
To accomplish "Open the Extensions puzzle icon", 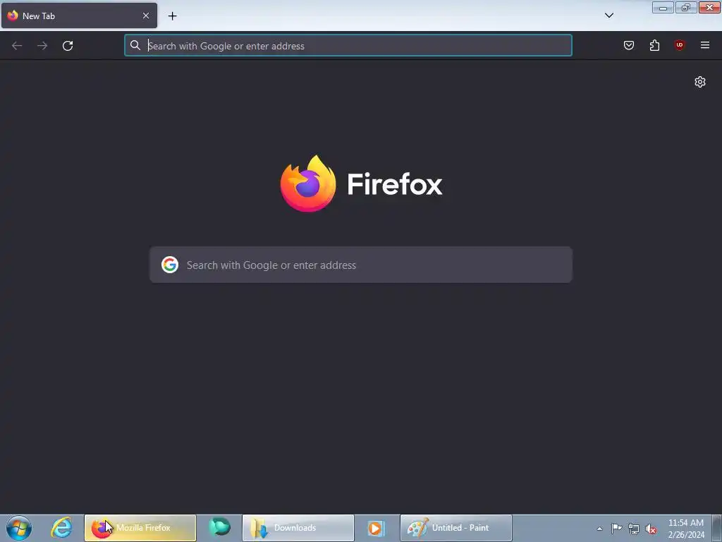I will coord(654,45).
